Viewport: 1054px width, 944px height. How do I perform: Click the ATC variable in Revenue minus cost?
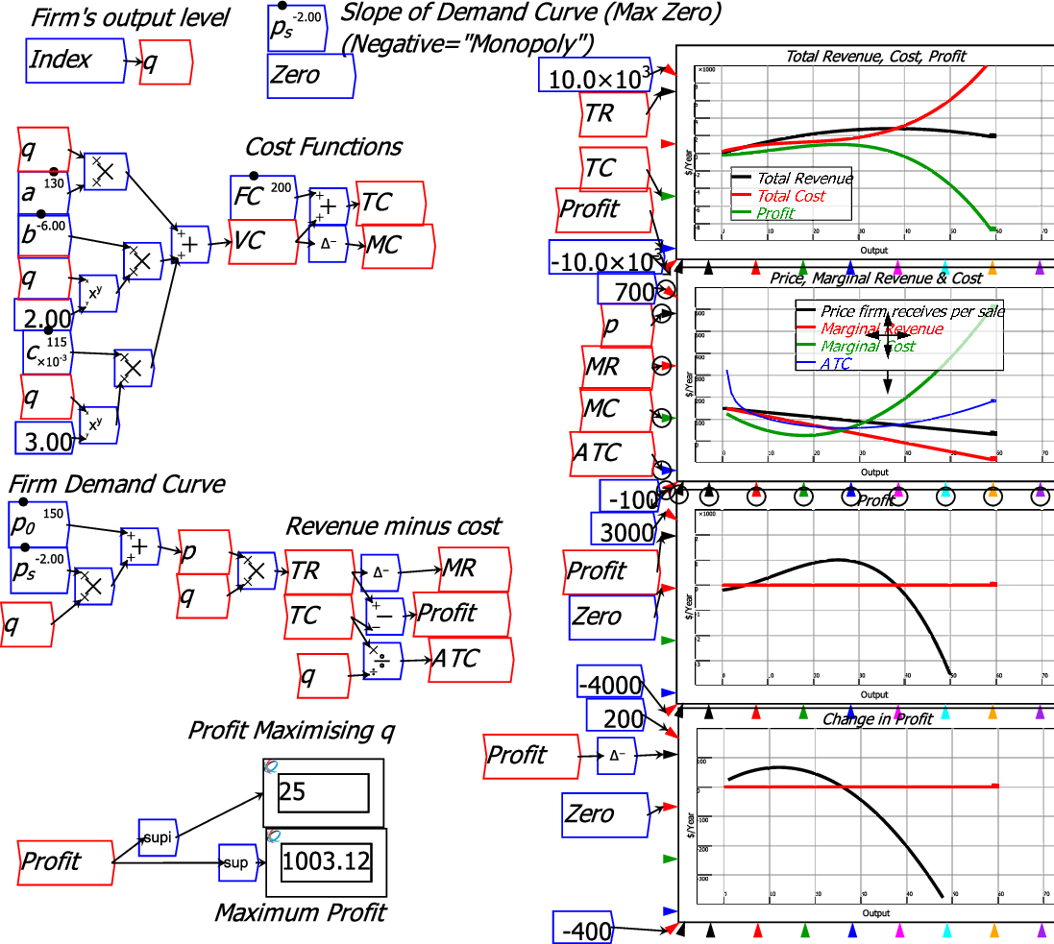[471, 660]
